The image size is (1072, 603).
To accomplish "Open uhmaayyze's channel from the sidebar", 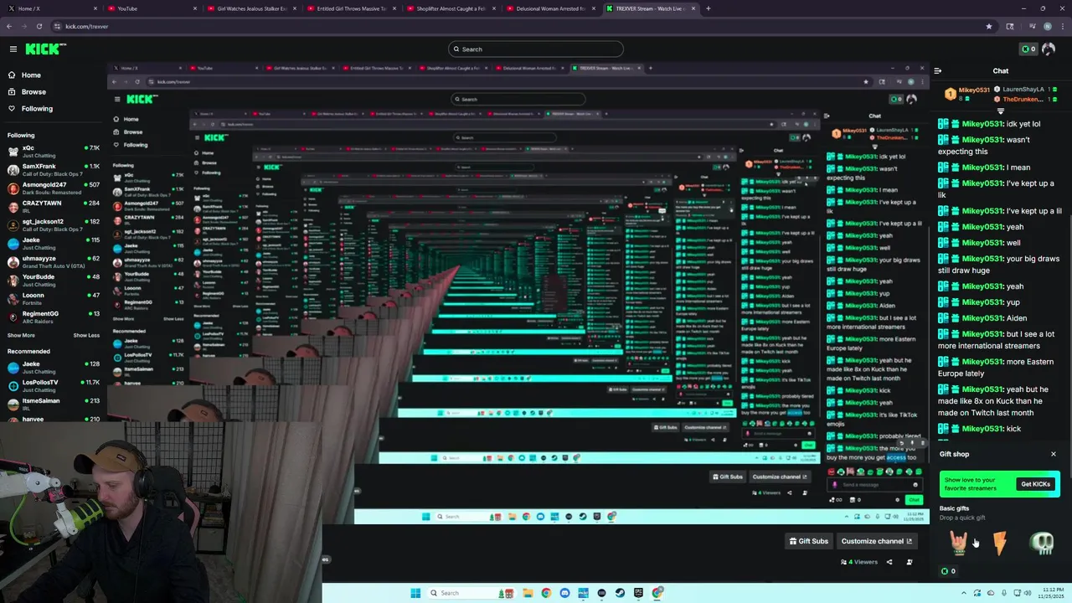I will 54,261.
